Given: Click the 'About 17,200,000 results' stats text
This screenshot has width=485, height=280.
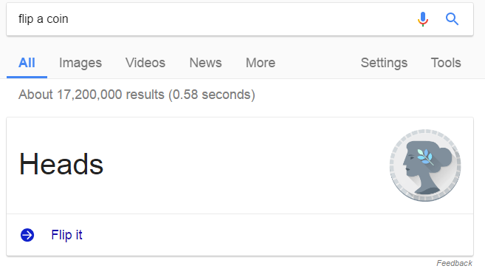Looking at the screenshot, I should point(92,95).
